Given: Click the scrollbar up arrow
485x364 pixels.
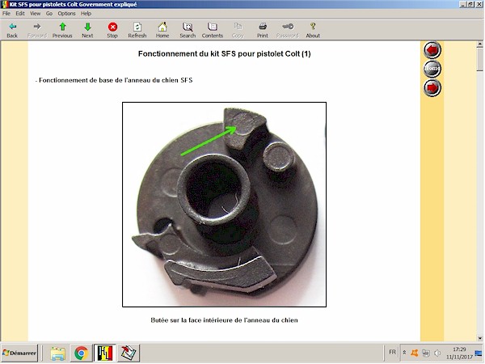Looking at the screenshot, I should pyautogui.click(x=479, y=44).
